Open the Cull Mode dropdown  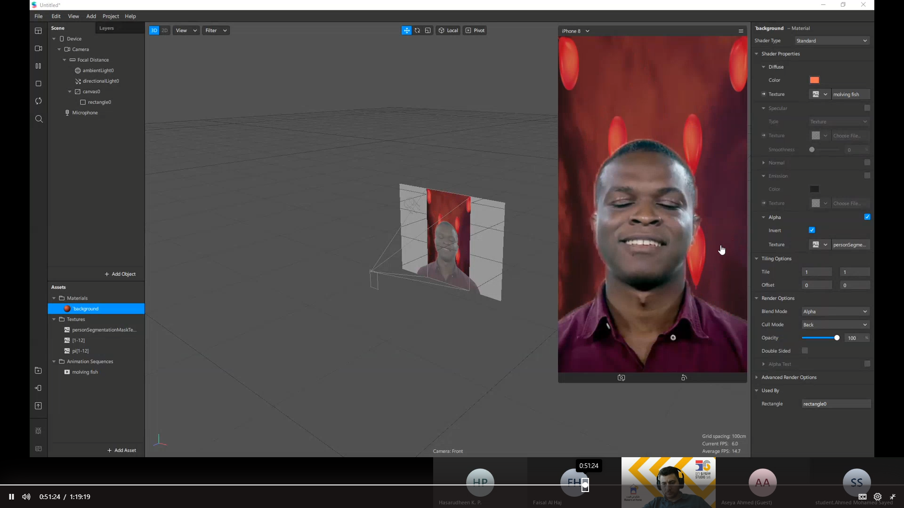tap(836, 325)
